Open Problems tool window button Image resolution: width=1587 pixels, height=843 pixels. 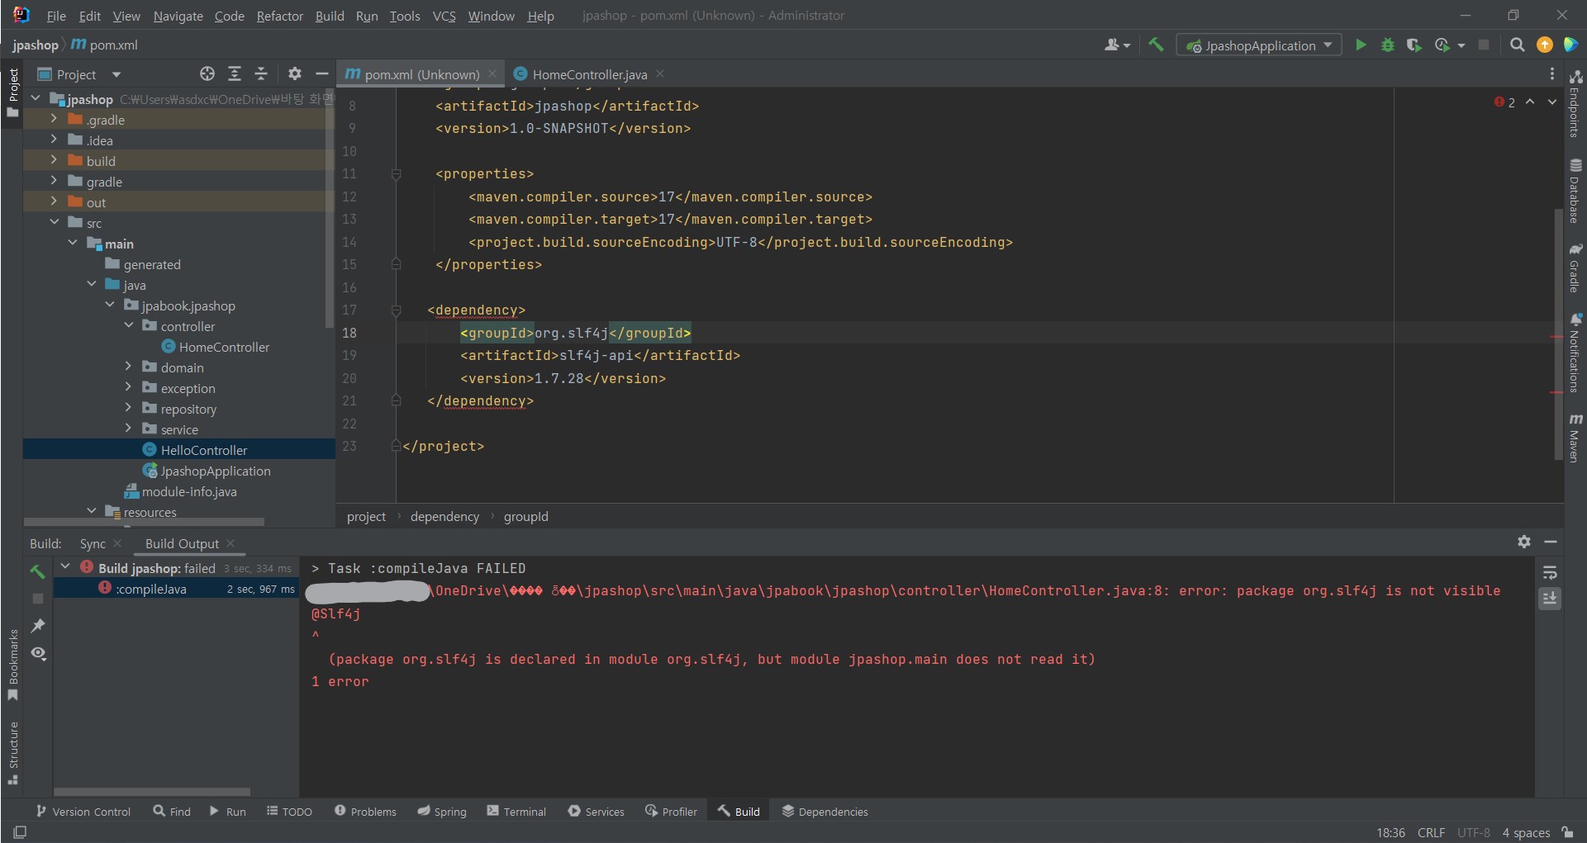[x=365, y=812]
